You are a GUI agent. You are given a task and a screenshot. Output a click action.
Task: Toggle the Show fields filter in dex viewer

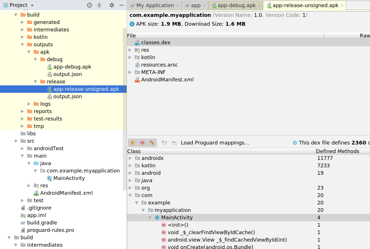coord(132,142)
